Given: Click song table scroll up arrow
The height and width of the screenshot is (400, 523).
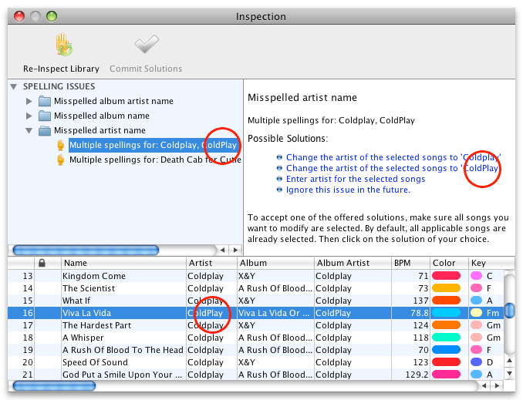Looking at the screenshot, I should (509, 361).
